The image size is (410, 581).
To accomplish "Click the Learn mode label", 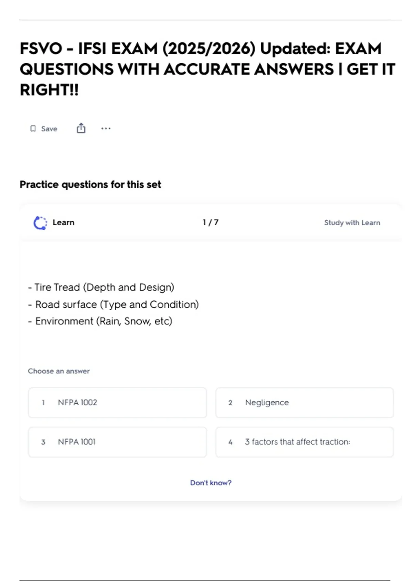I will (64, 222).
